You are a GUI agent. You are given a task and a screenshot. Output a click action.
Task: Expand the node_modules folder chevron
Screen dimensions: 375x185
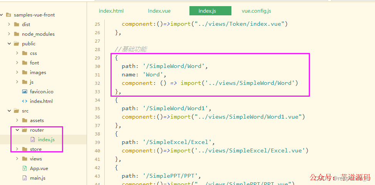pos(9,34)
